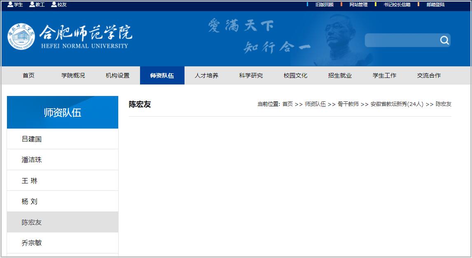Select 王 琳 in the sidebar list
This screenshot has width=472, height=258.
tap(63, 181)
